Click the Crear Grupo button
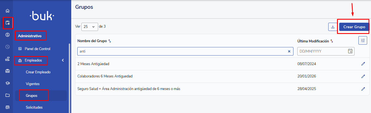The image size is (371, 113). (x=354, y=27)
